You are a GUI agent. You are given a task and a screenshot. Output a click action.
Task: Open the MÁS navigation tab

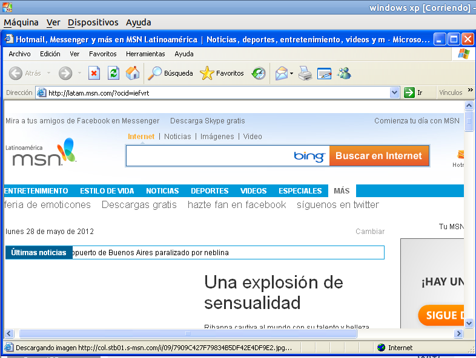click(x=342, y=190)
